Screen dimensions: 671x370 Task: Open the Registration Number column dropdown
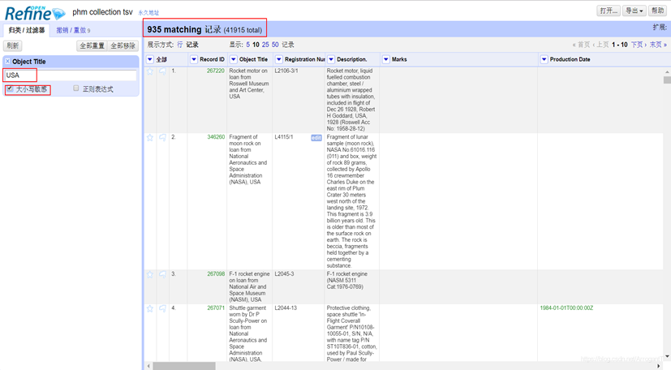tap(279, 59)
